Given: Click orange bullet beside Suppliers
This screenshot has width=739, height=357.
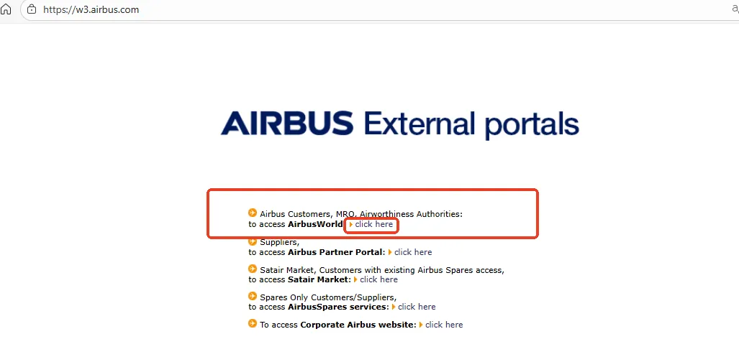Looking at the screenshot, I should click(253, 241).
